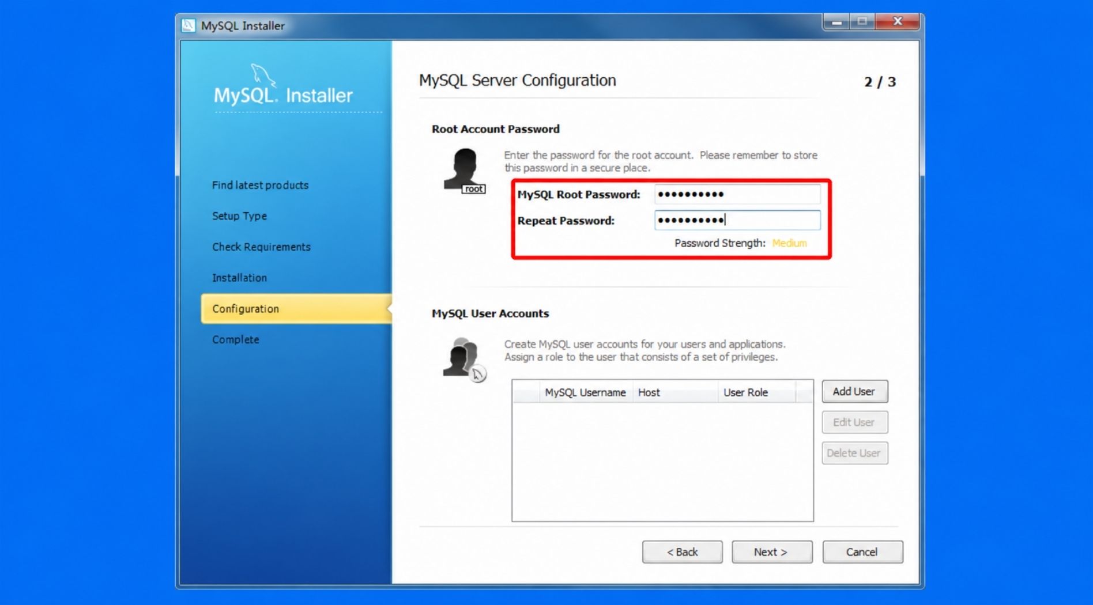This screenshot has height=605, width=1093.
Task: Select Complete step in sidebar
Action: click(235, 339)
